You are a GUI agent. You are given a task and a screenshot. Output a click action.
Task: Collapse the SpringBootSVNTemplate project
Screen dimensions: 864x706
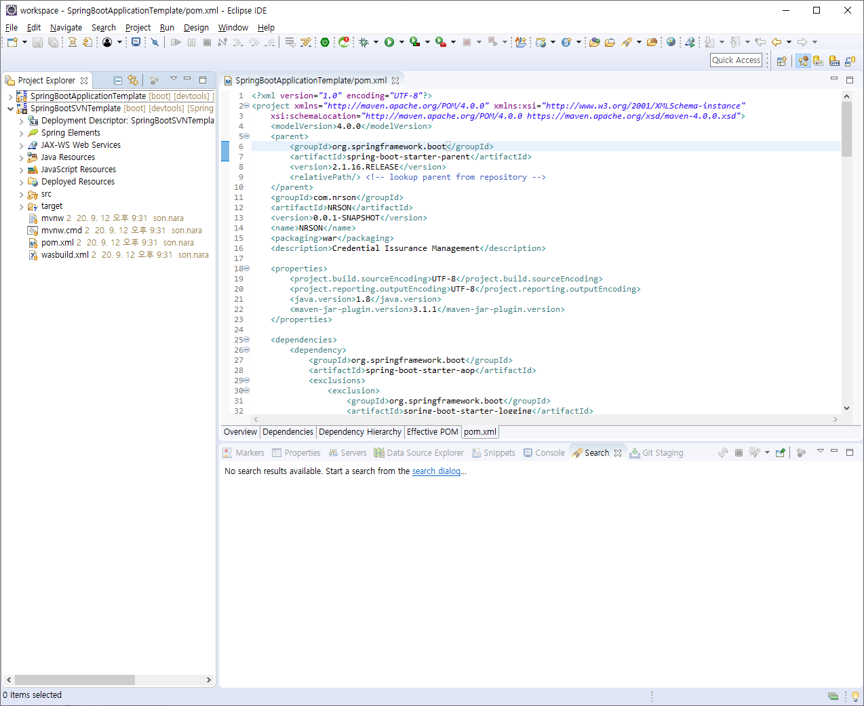coord(10,109)
